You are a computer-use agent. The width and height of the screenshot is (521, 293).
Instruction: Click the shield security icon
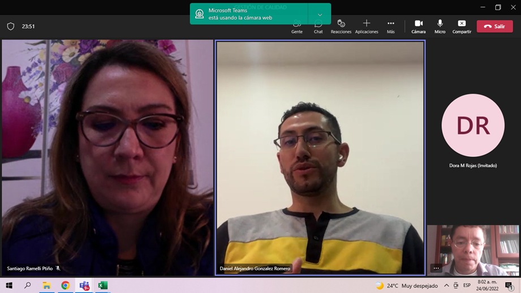pyautogui.click(x=11, y=26)
